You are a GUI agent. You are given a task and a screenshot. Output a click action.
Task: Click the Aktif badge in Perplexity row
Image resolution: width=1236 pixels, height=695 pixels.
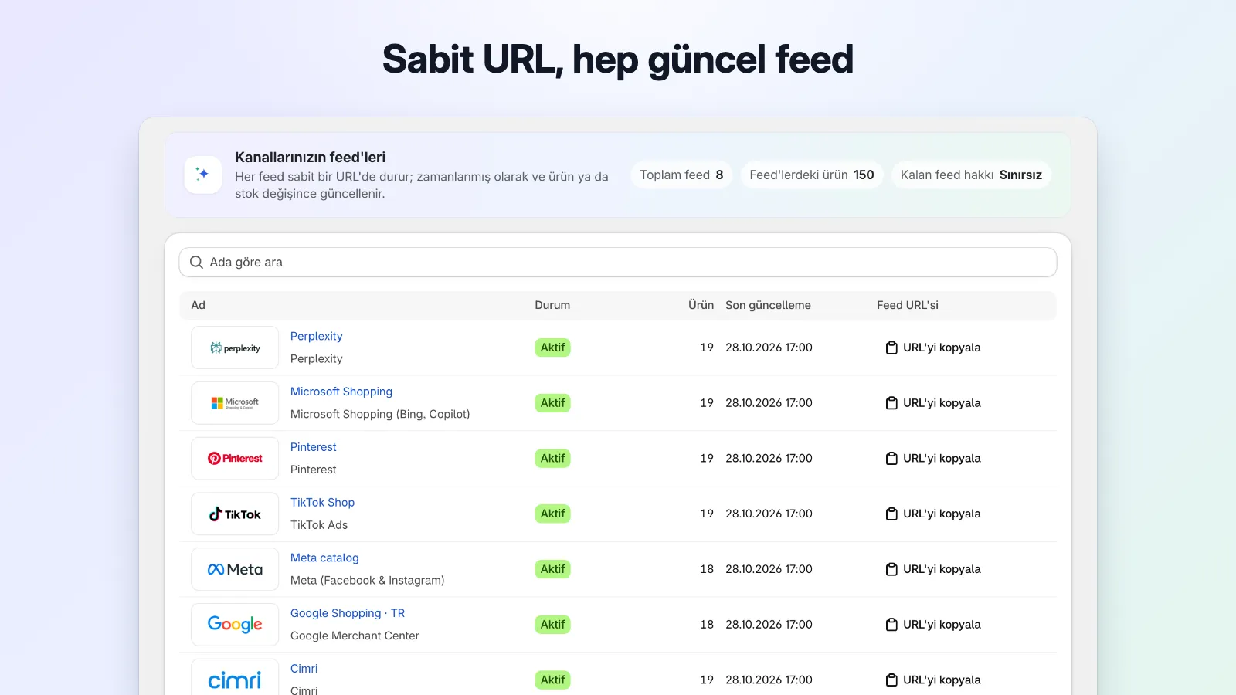click(x=552, y=347)
